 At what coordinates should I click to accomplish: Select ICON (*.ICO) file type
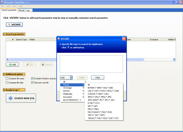click(x=104, y=103)
